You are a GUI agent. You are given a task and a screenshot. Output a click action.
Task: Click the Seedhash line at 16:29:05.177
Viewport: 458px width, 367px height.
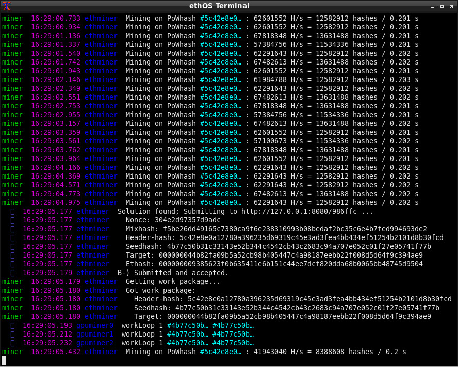[221, 247]
